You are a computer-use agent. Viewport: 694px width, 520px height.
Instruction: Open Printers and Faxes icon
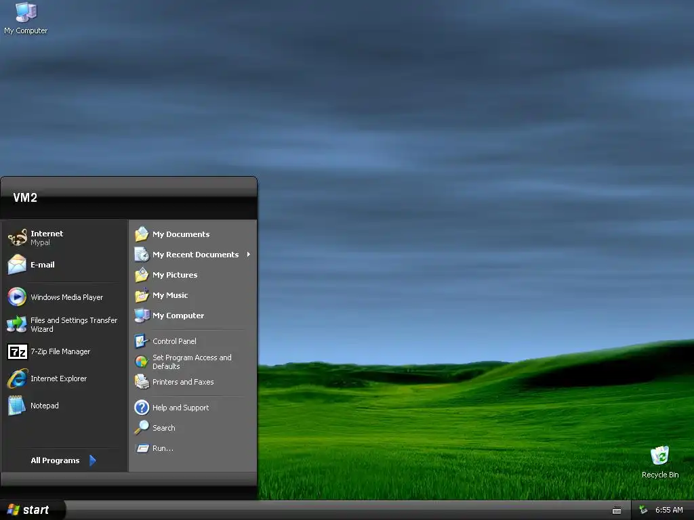pos(142,382)
